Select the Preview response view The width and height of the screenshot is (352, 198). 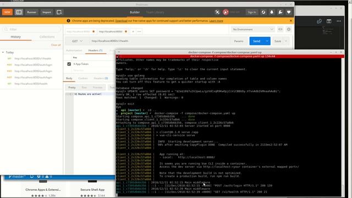[98, 87]
